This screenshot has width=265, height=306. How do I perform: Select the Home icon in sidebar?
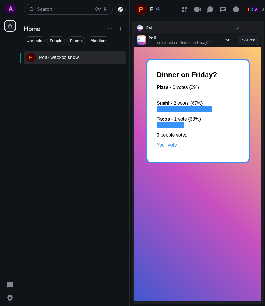[x=10, y=26]
